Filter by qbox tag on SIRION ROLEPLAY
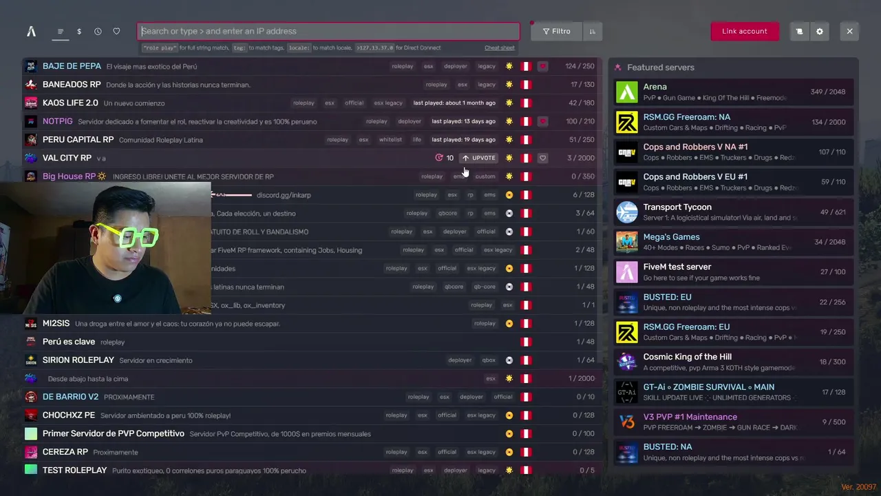 point(489,360)
